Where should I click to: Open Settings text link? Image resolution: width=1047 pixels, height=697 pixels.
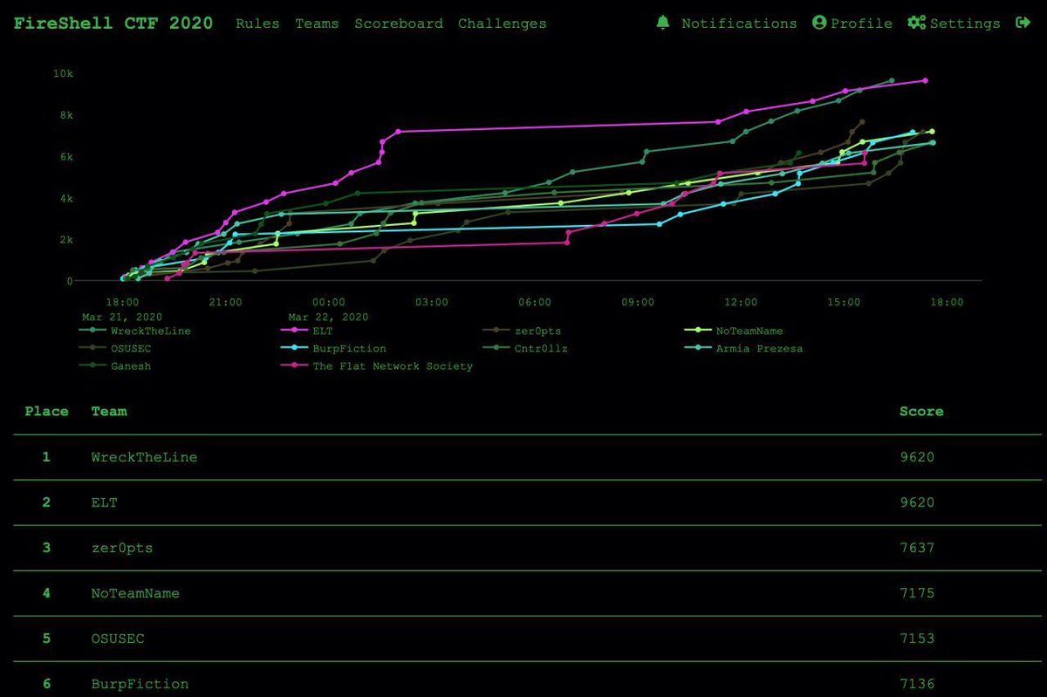coord(965,24)
